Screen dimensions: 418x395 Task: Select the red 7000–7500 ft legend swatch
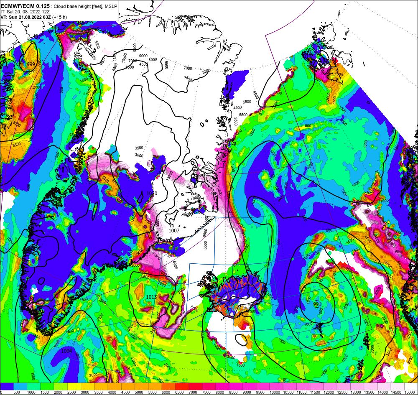[x=195, y=387]
